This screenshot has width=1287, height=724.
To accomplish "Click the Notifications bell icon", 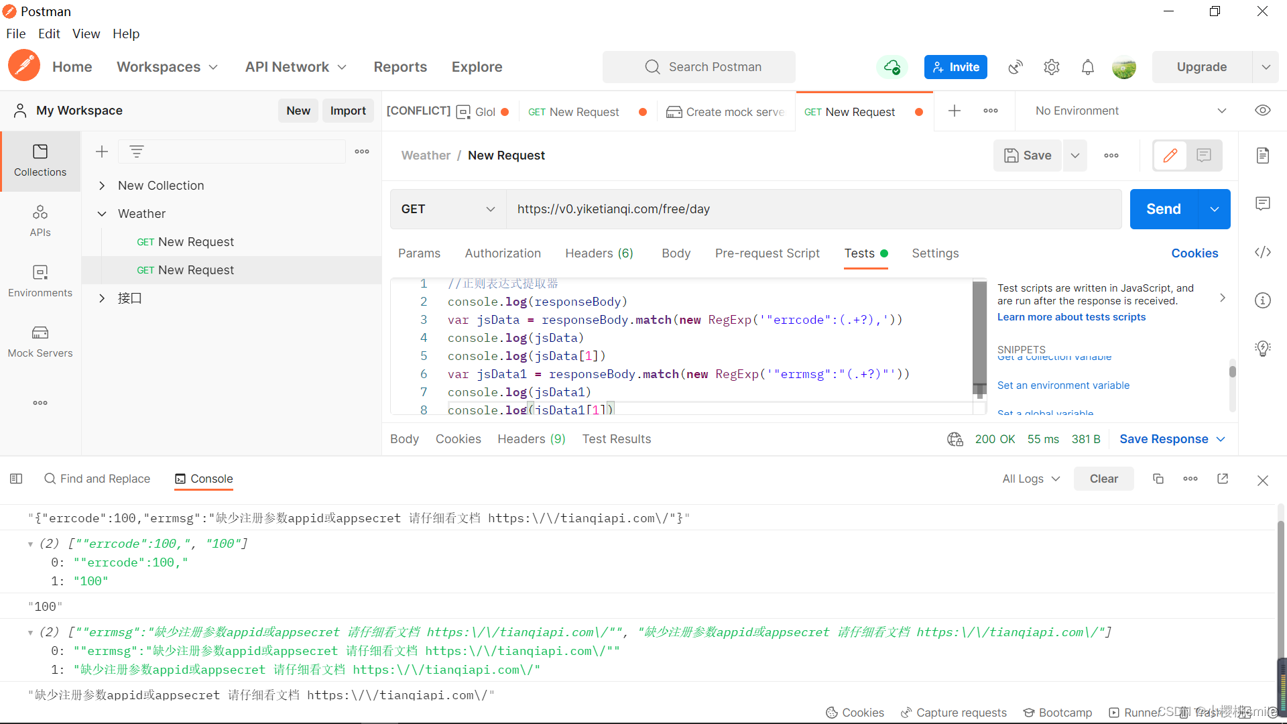I will [x=1088, y=66].
